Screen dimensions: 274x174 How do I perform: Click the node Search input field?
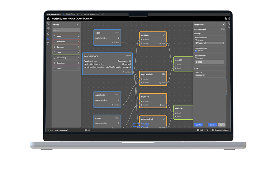pos(66,30)
